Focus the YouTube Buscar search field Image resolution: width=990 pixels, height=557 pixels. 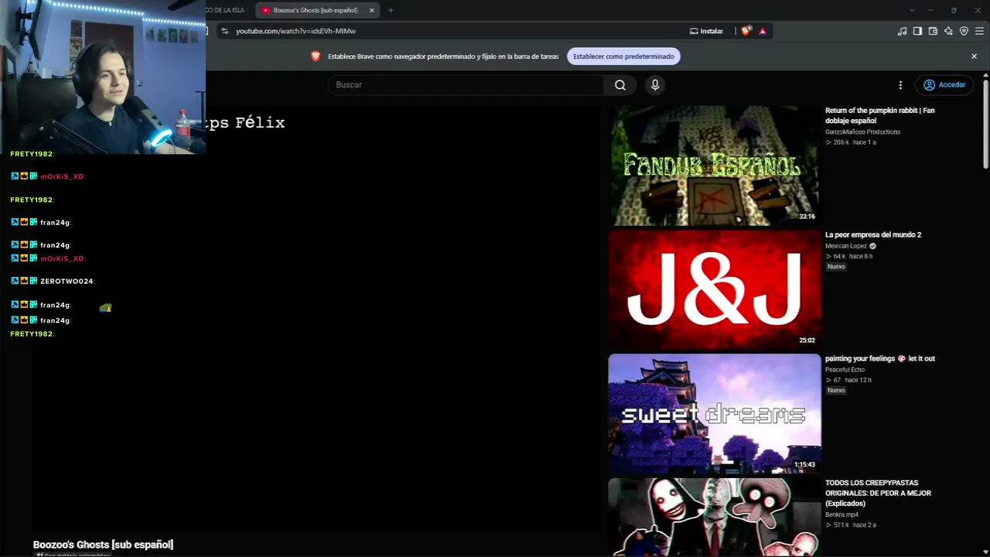[466, 85]
